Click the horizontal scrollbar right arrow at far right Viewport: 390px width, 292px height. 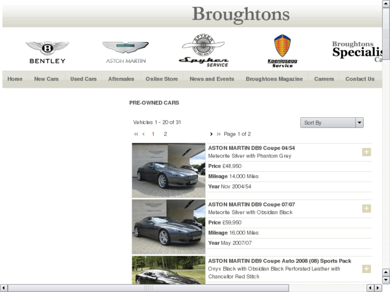[378, 288]
